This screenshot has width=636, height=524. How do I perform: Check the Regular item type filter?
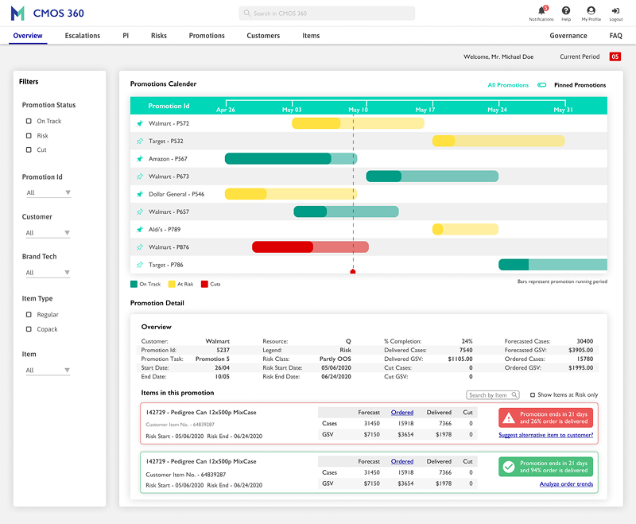[29, 314]
